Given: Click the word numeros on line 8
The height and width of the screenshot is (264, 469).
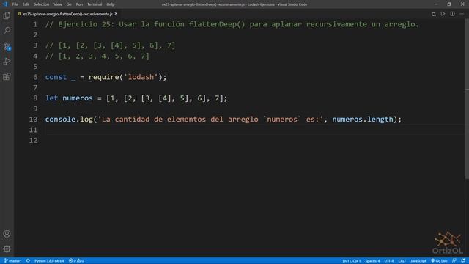Looking at the screenshot, I should 78,98.
